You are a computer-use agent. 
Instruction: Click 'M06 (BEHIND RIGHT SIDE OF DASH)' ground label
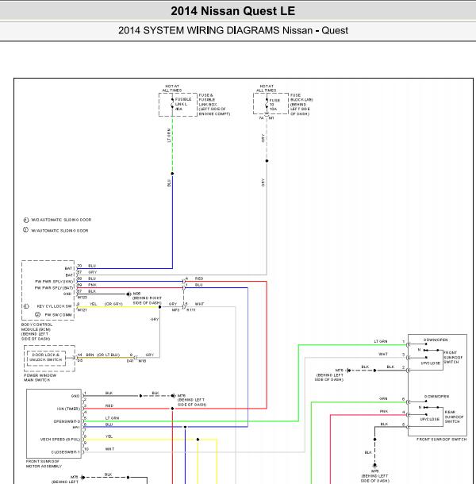pyautogui.click(x=147, y=298)
